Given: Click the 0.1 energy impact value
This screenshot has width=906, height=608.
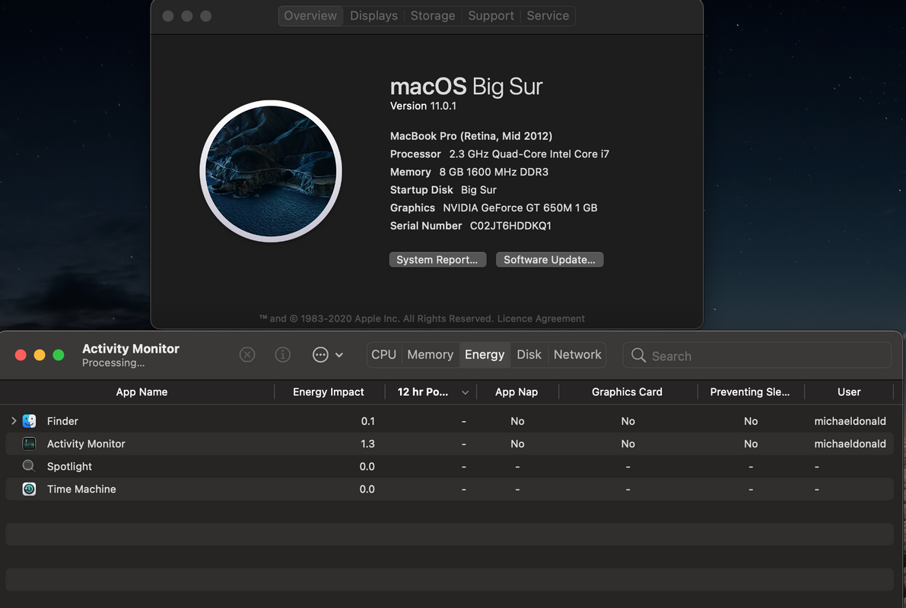Looking at the screenshot, I should (x=367, y=421).
